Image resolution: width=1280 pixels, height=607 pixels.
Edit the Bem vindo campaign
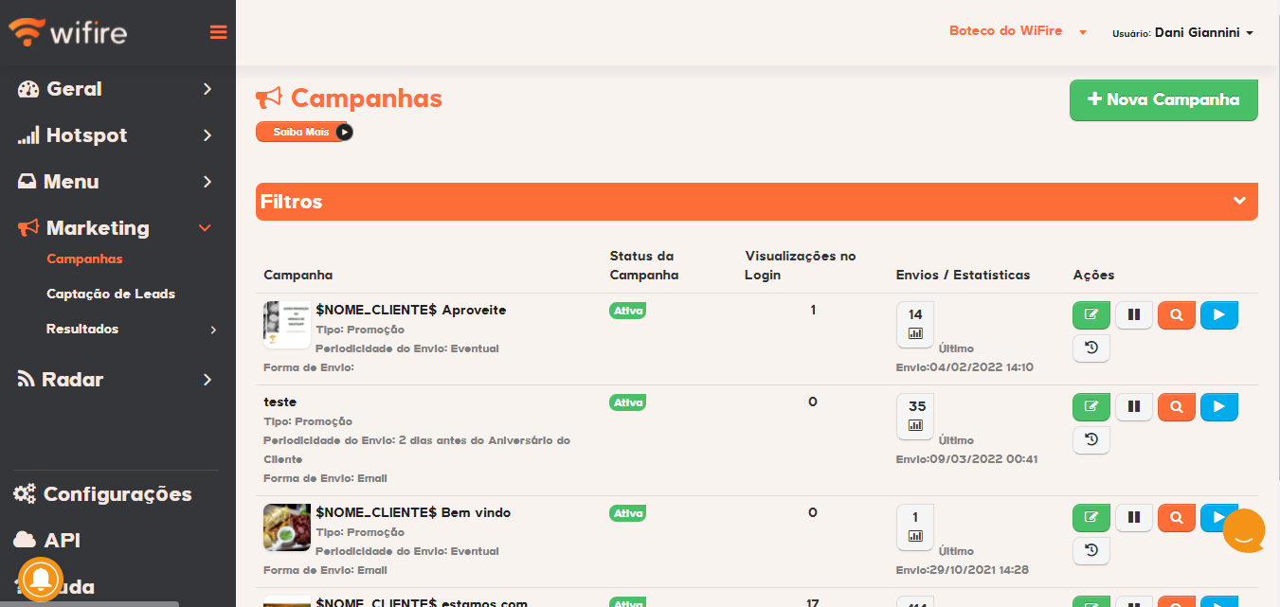pos(1091,518)
